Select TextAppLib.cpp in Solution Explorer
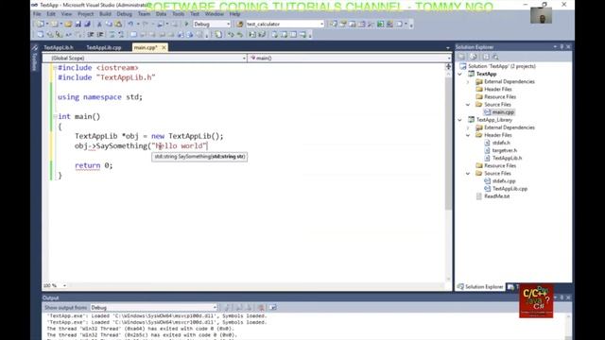 pos(510,189)
